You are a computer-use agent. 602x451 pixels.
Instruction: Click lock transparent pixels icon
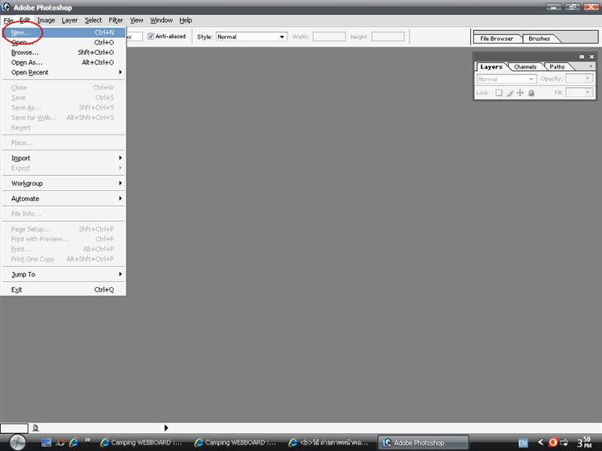(x=499, y=92)
